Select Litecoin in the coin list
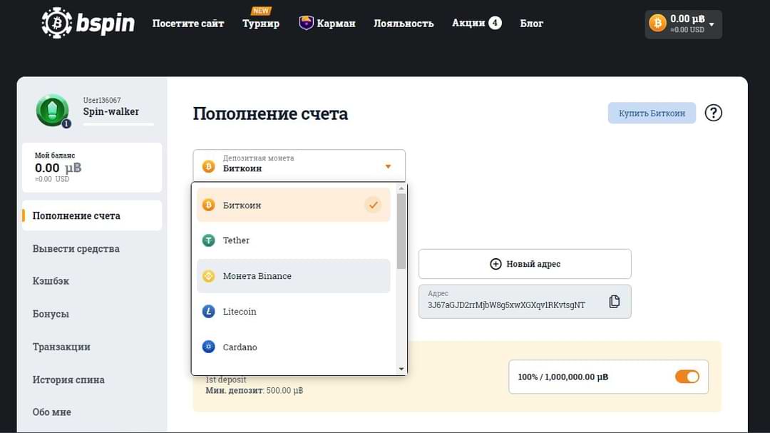Viewport: 770px width, 433px height. coord(293,312)
